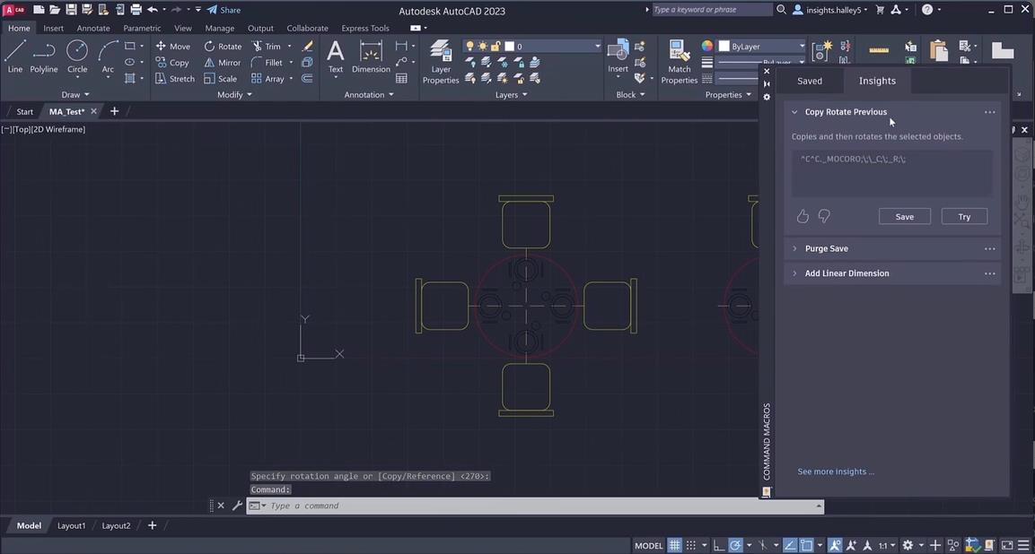This screenshot has height=554, width=1035.
Task: Select the Rotate tool
Action: (224, 47)
